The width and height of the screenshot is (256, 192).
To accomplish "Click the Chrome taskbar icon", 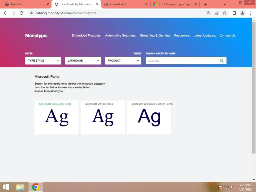I will (x=35, y=187).
